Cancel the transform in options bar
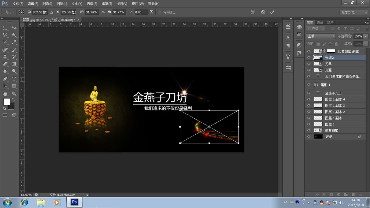Viewport: 370px width, 208px height. [x=263, y=12]
